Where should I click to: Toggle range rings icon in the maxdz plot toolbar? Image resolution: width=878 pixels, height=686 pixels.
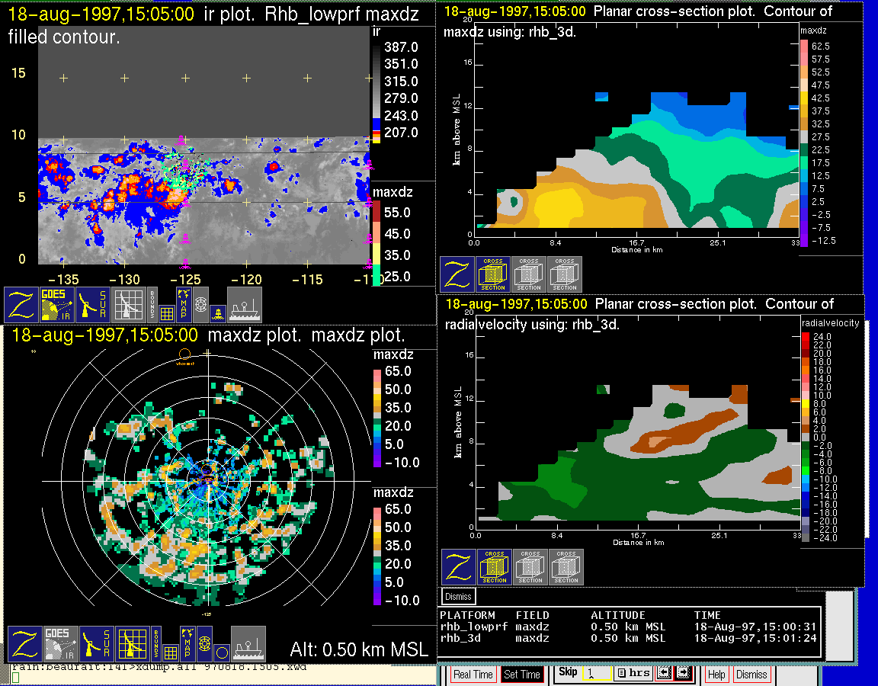(204, 644)
